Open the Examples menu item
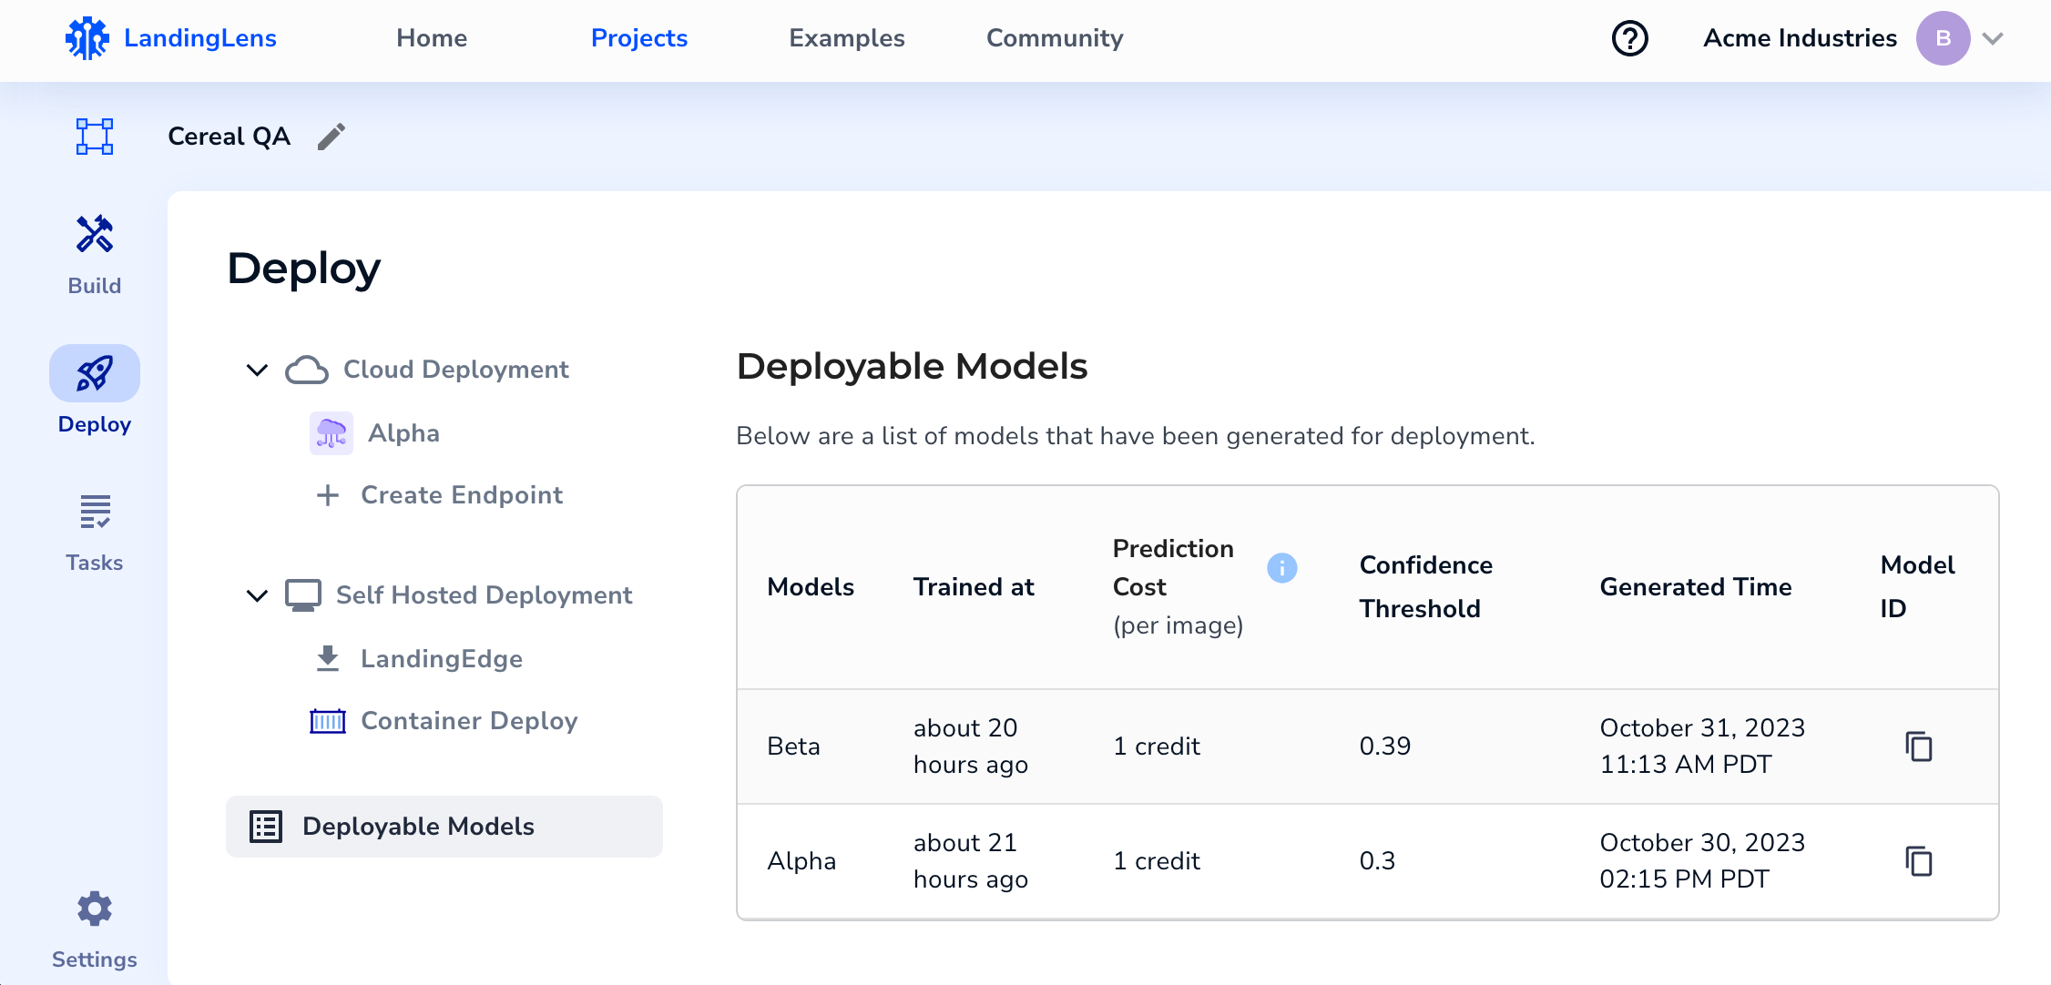 pyautogui.click(x=846, y=38)
